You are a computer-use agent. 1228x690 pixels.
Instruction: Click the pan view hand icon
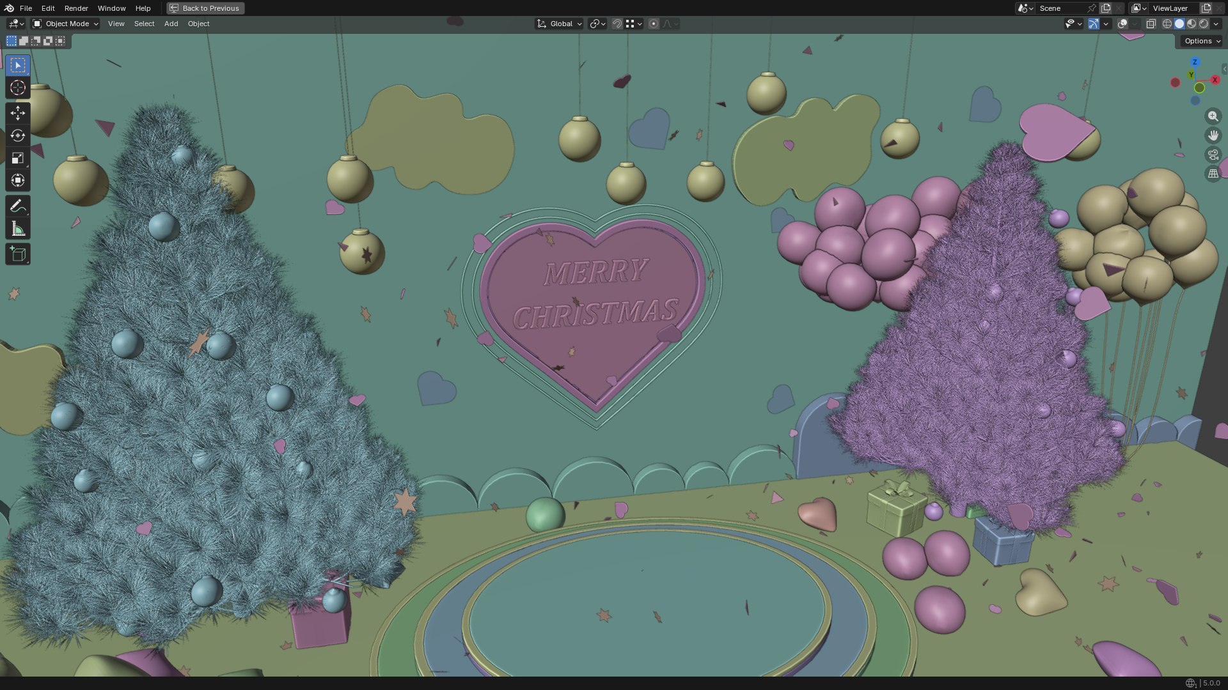1213,135
